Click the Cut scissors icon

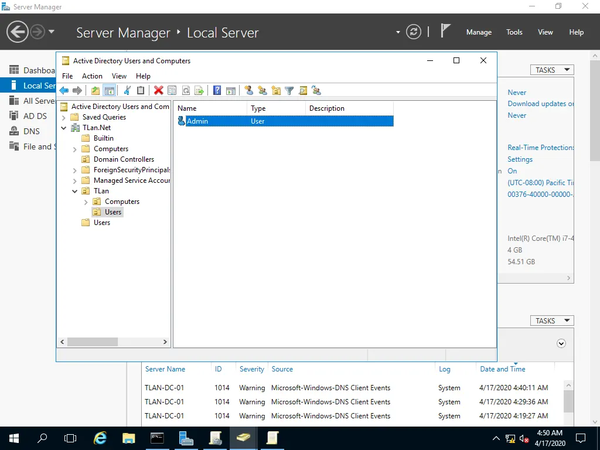[x=127, y=91]
